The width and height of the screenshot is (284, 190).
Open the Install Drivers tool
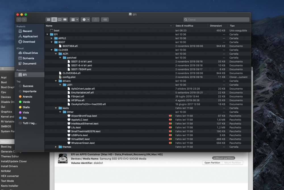point(9,166)
